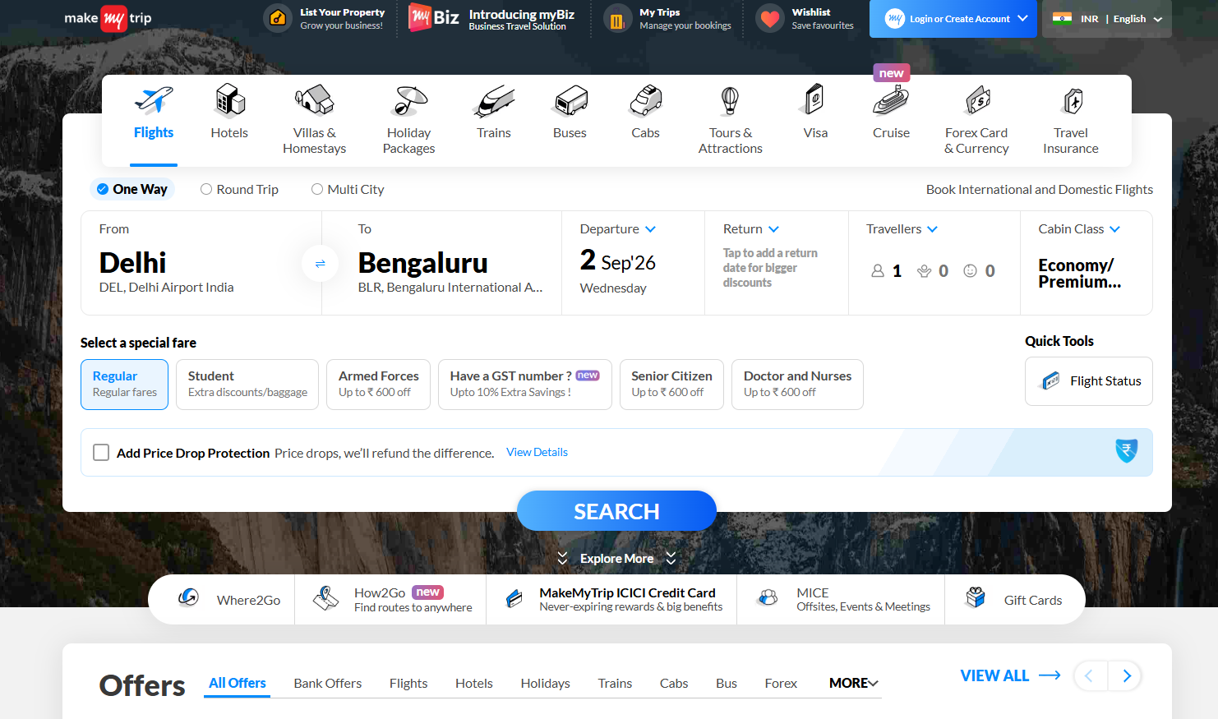Click the SEARCH button
The image size is (1218, 719).
pos(616,511)
